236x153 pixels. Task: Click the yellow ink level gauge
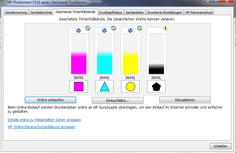click(x=130, y=54)
